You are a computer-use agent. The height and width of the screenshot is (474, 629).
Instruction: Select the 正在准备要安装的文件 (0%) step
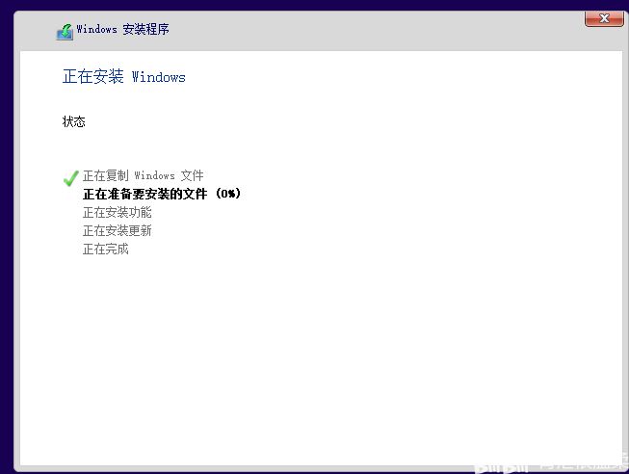click(x=162, y=194)
